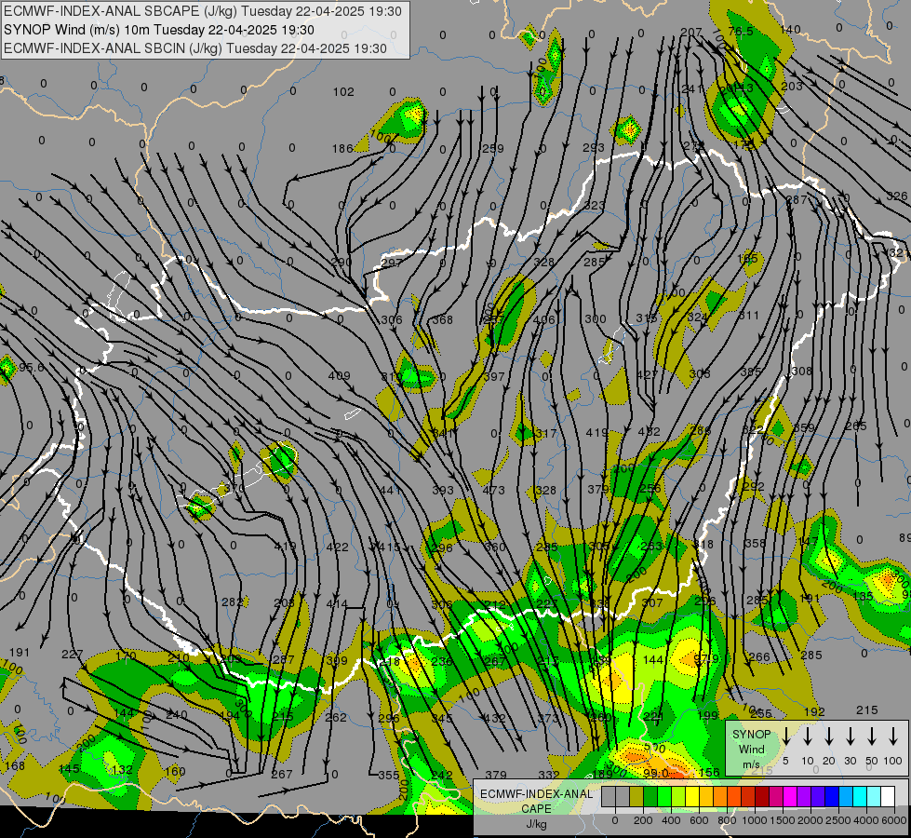Click the map value 207
911x838 pixels.
tap(690, 32)
